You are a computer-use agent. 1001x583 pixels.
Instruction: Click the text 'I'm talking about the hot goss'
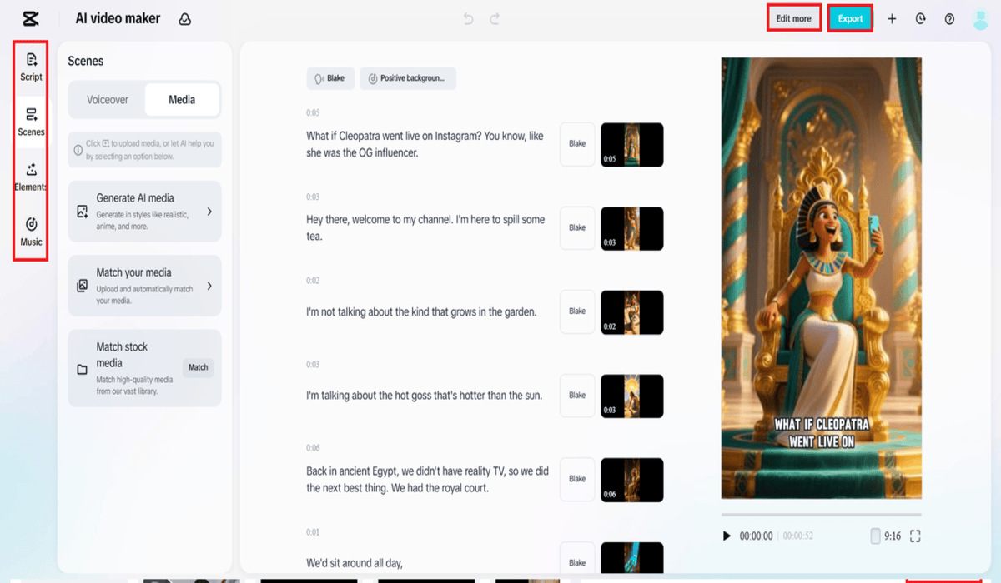tap(372, 396)
